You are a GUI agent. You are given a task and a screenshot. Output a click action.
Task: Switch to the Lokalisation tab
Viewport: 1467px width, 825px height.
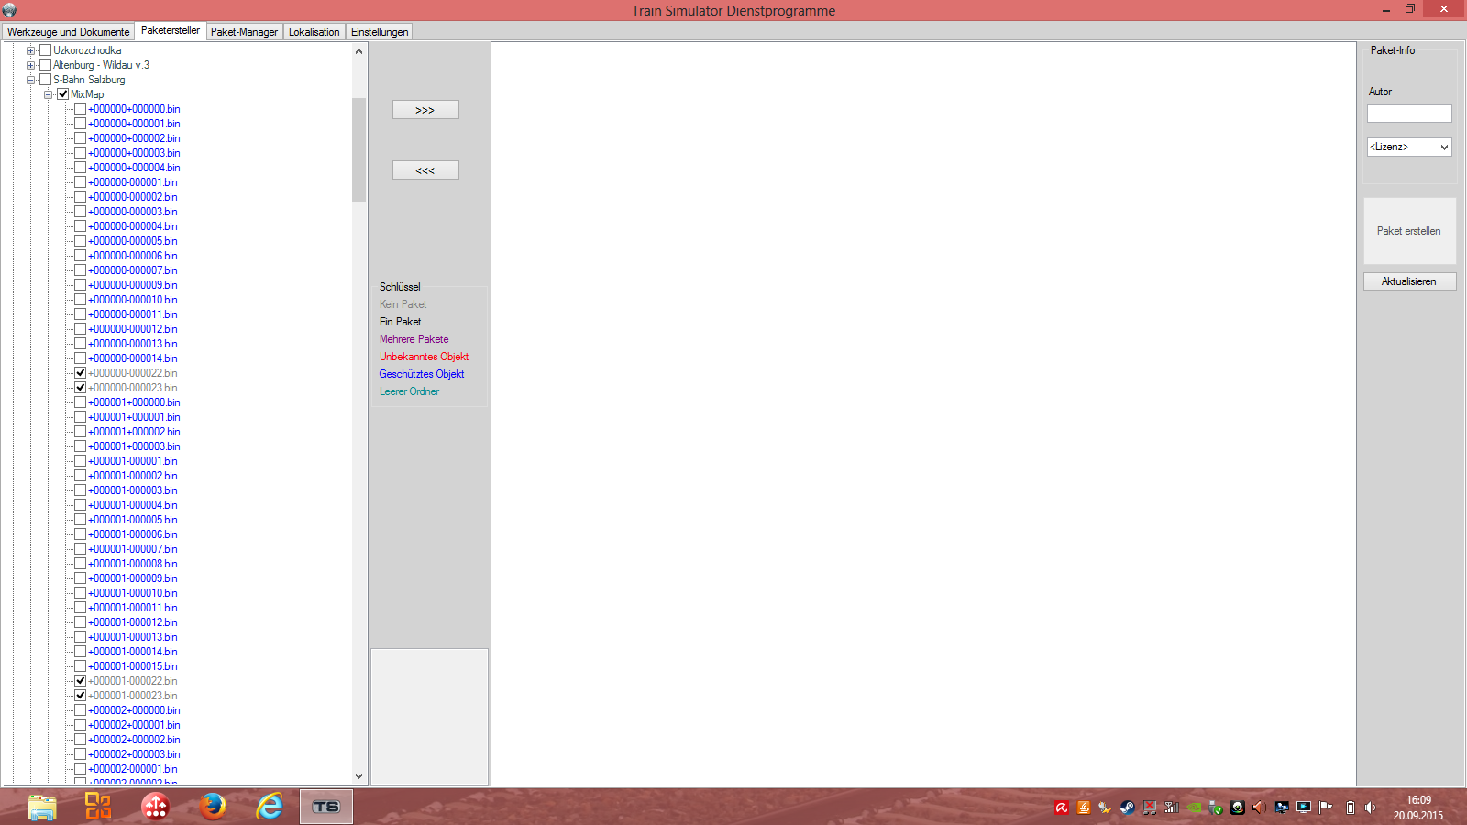point(314,32)
